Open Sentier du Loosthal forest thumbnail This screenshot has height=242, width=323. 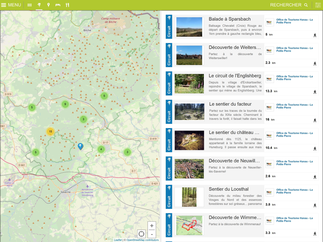click(x=189, y=197)
